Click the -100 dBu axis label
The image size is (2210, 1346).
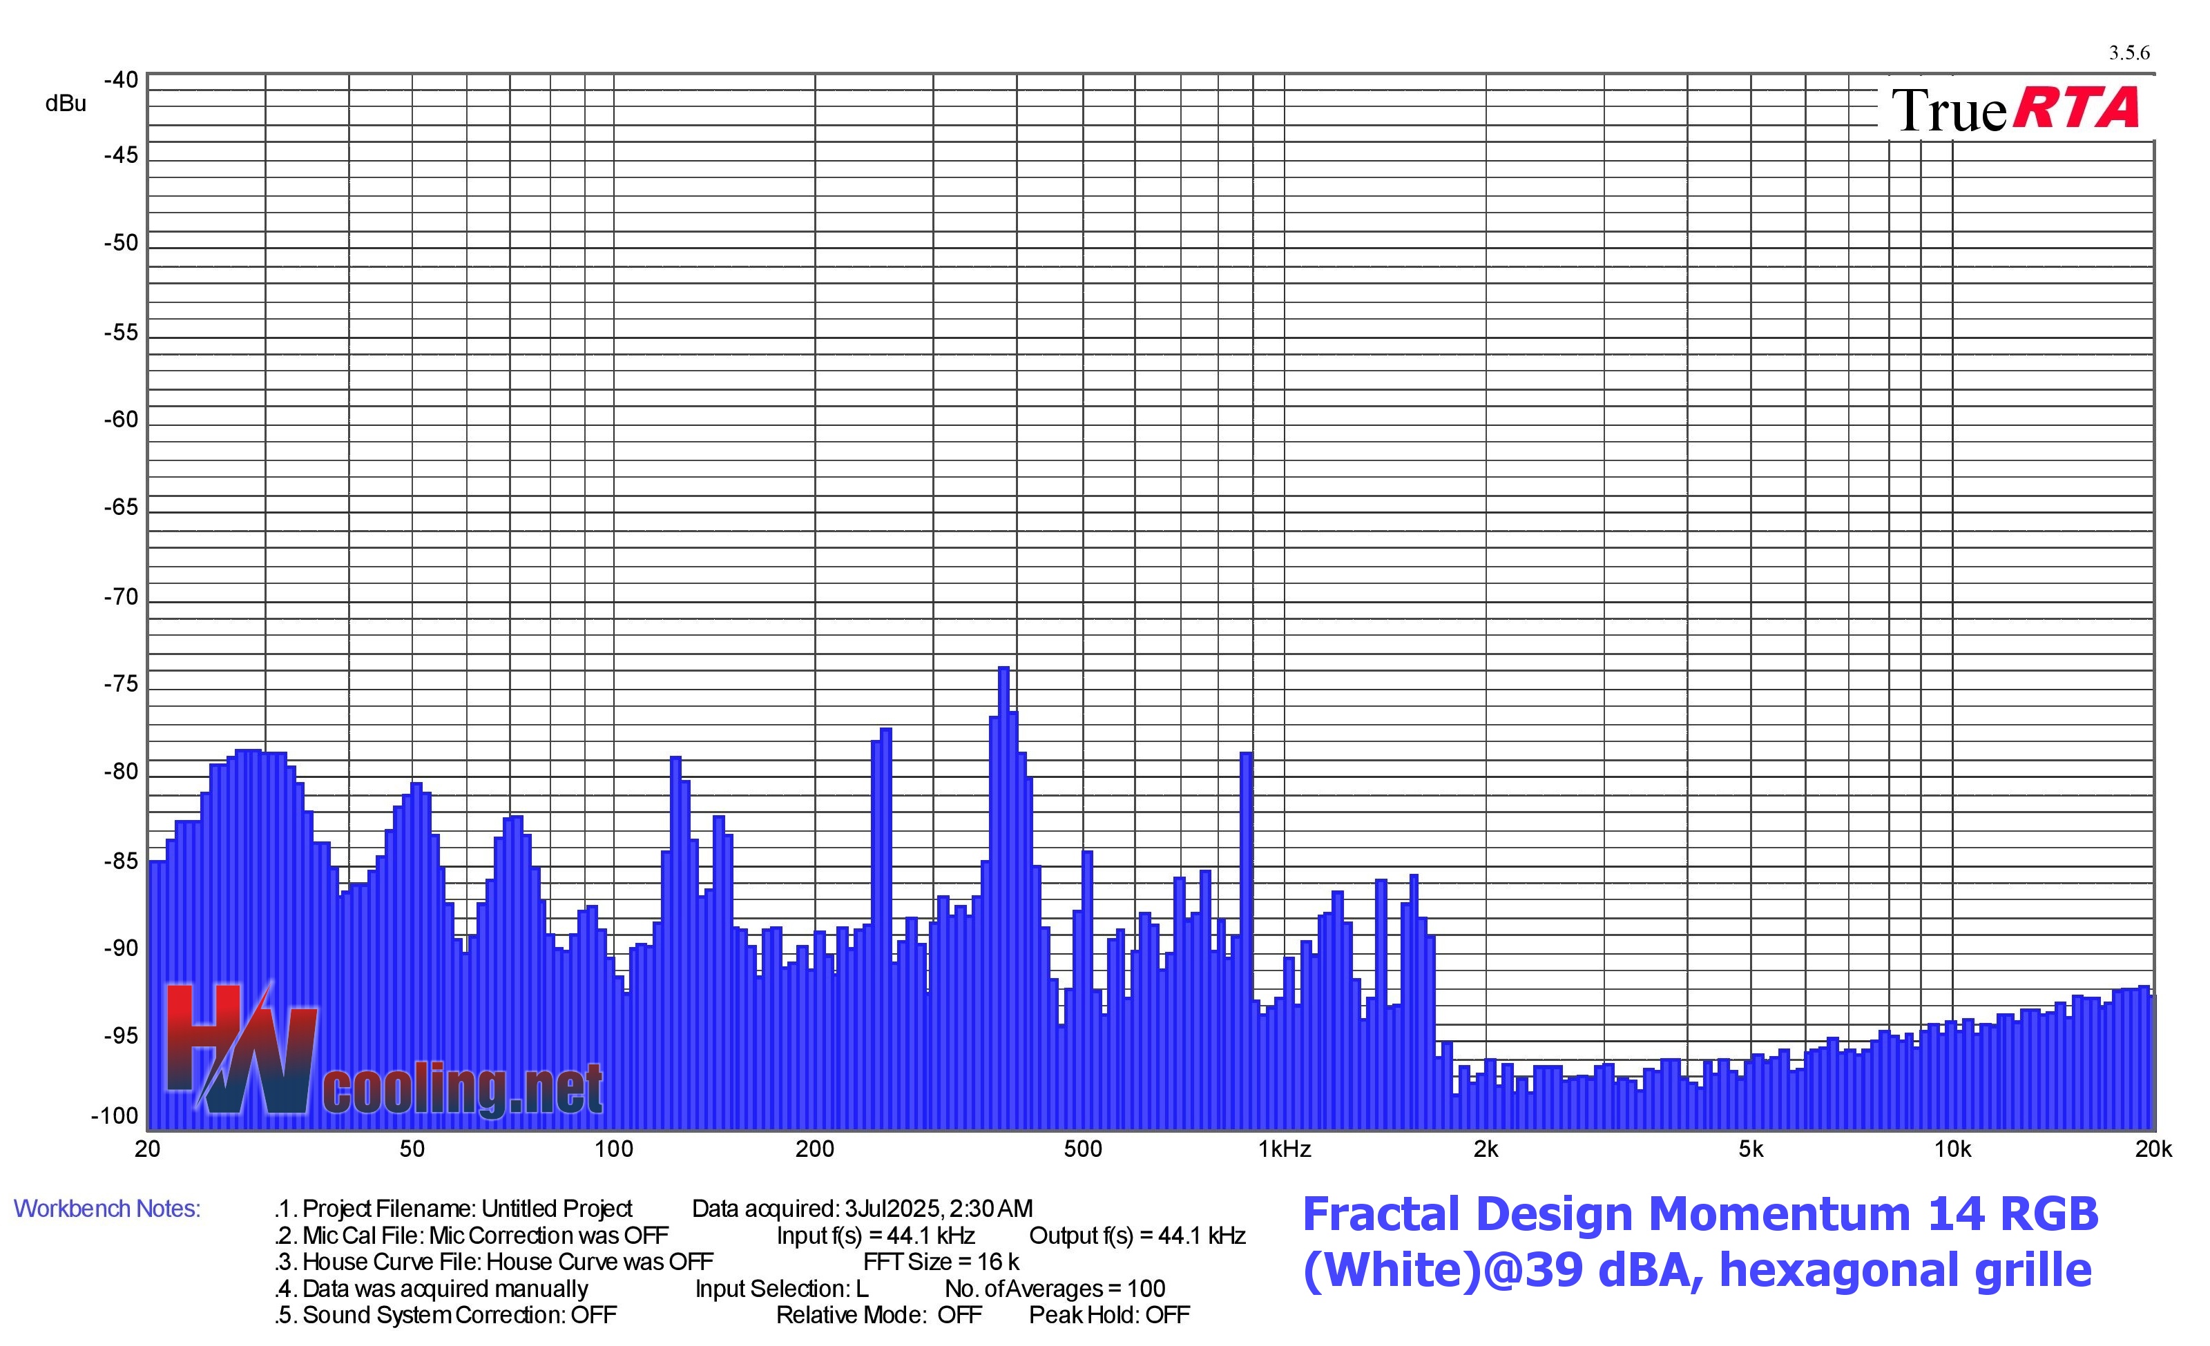click(x=115, y=1117)
